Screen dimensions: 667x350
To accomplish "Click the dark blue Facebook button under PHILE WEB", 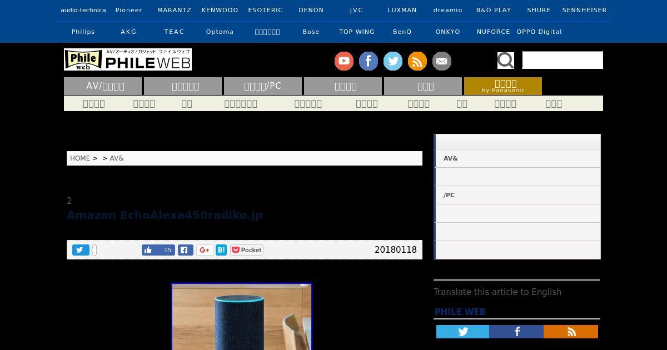I will [x=516, y=332].
